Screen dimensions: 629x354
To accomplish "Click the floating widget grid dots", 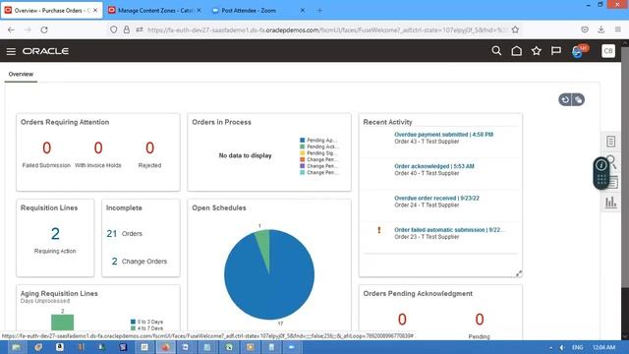I will point(601,179).
